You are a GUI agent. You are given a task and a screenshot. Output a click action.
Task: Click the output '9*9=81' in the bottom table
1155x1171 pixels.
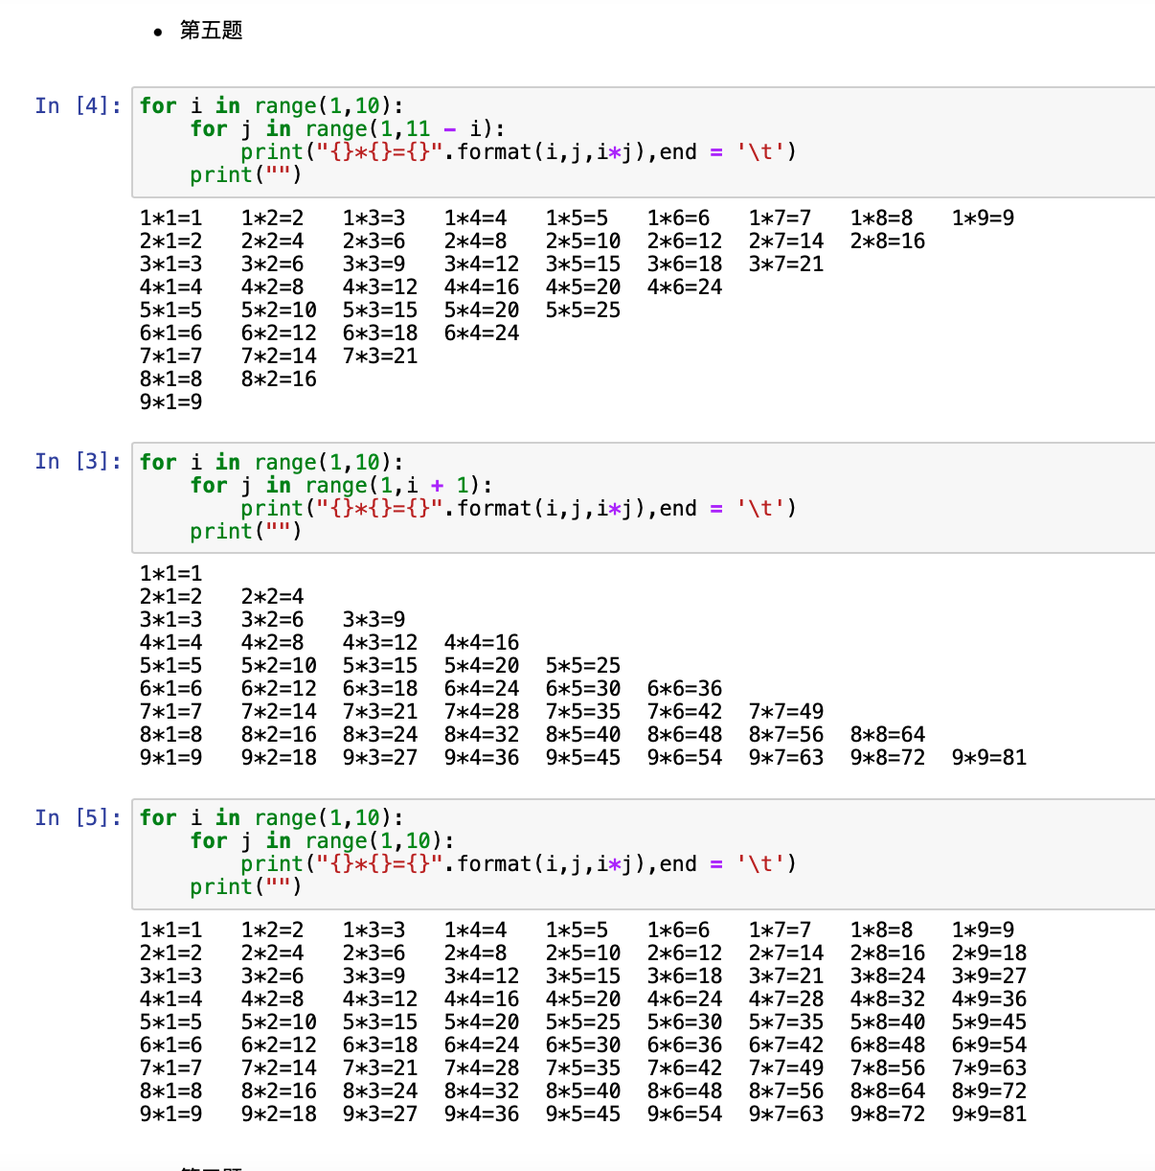[x=988, y=1114]
